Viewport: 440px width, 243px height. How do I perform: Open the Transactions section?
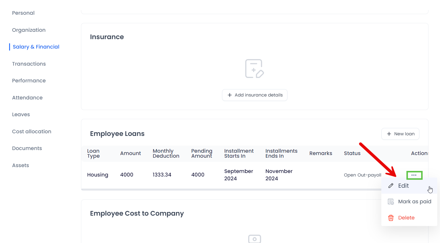[29, 64]
